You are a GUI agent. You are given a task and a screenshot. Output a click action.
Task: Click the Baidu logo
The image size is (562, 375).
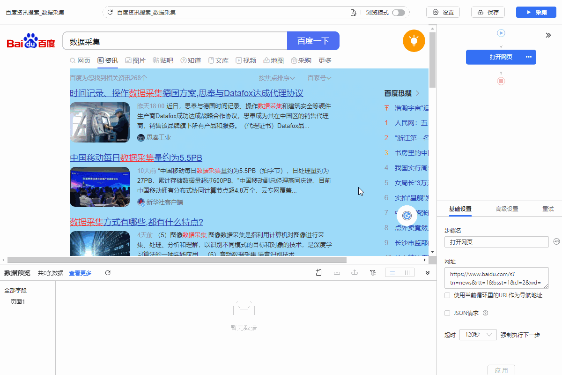[x=31, y=41]
